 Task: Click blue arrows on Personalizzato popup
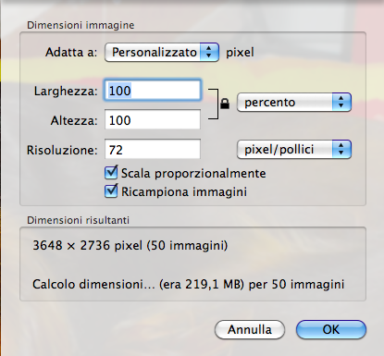coord(209,52)
